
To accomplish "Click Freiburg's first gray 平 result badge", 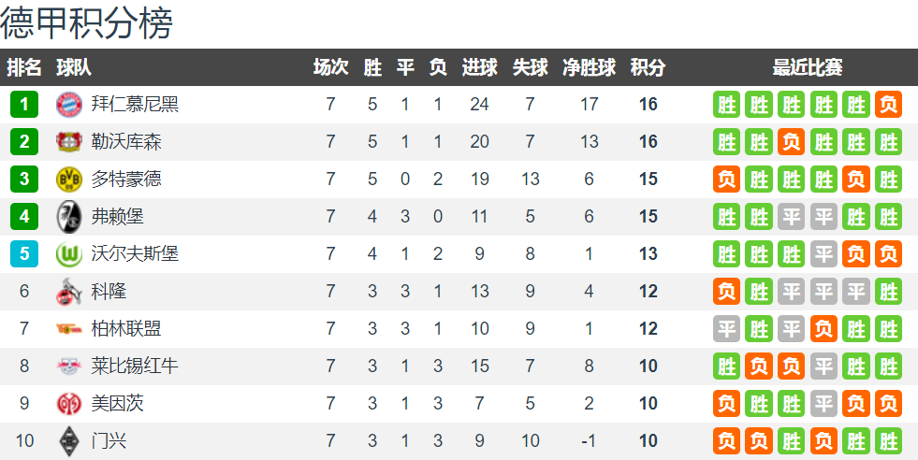I will (791, 217).
